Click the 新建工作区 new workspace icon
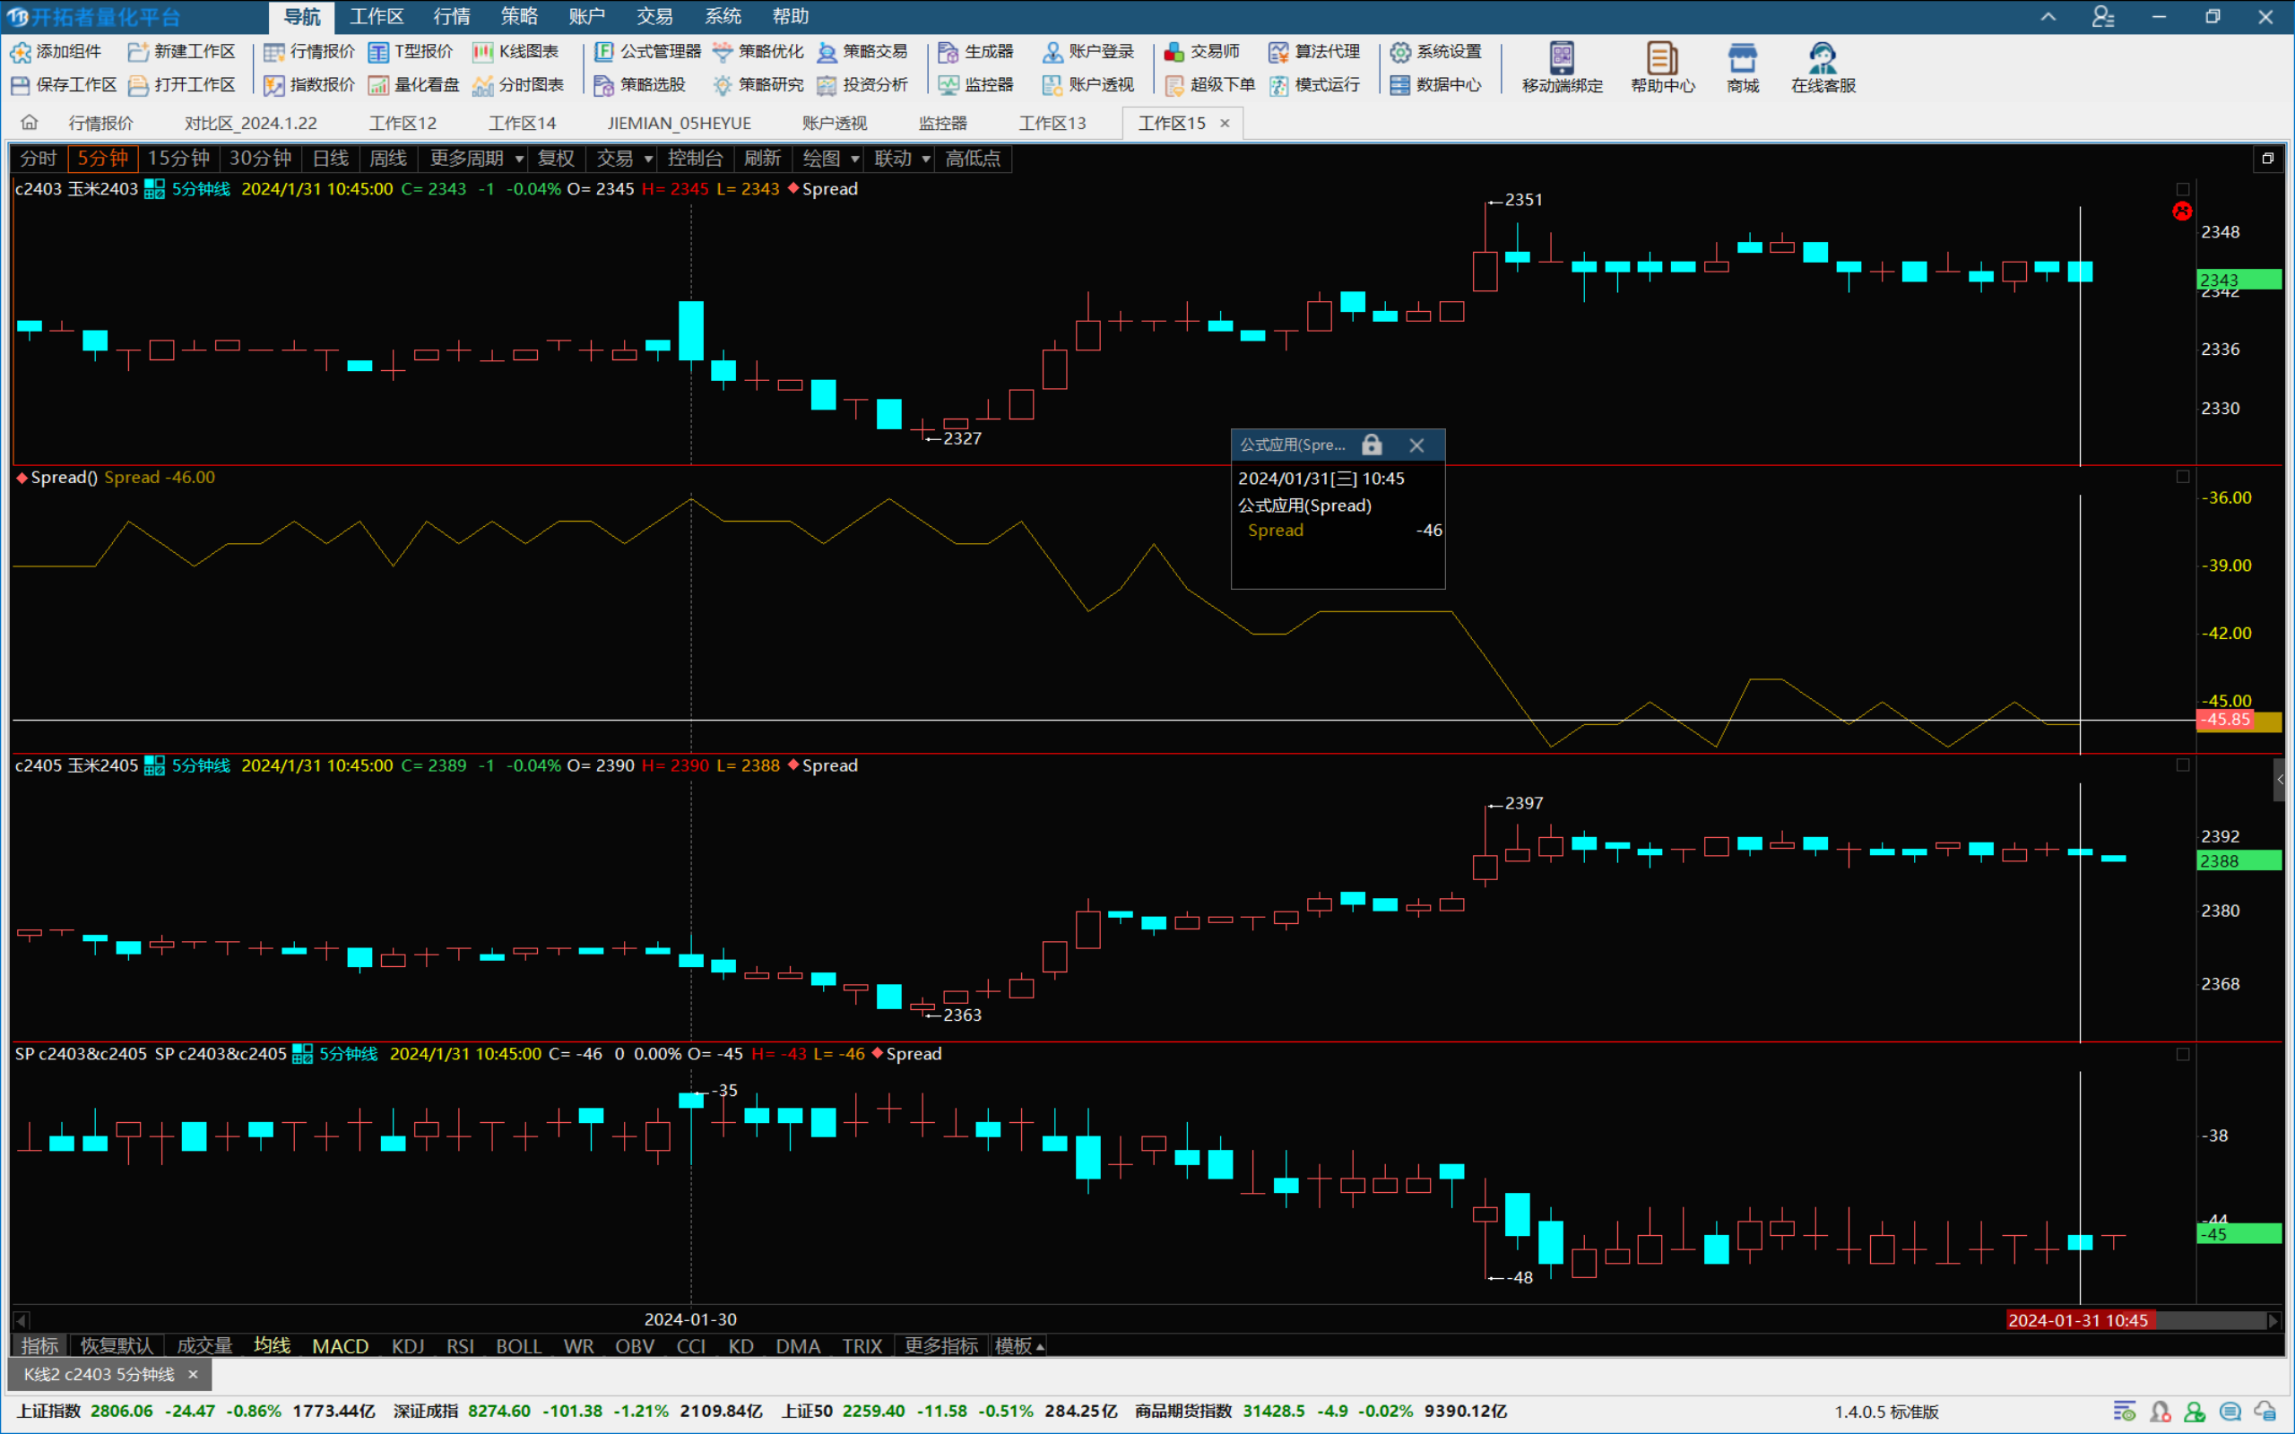This screenshot has height=1434, width=2295. pos(138,51)
